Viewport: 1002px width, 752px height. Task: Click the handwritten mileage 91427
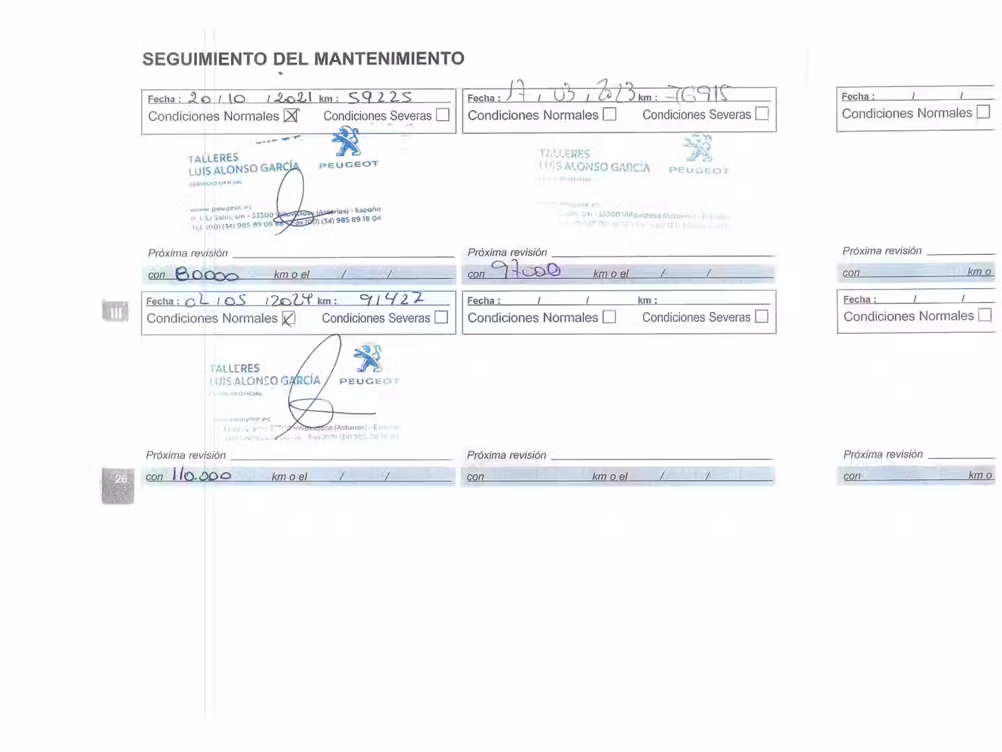pos(391,299)
